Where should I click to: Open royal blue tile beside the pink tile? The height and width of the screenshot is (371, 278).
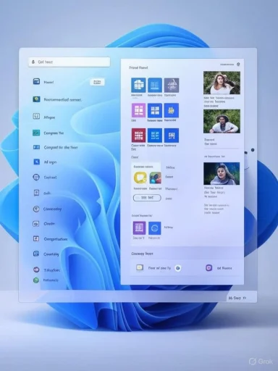155,110
